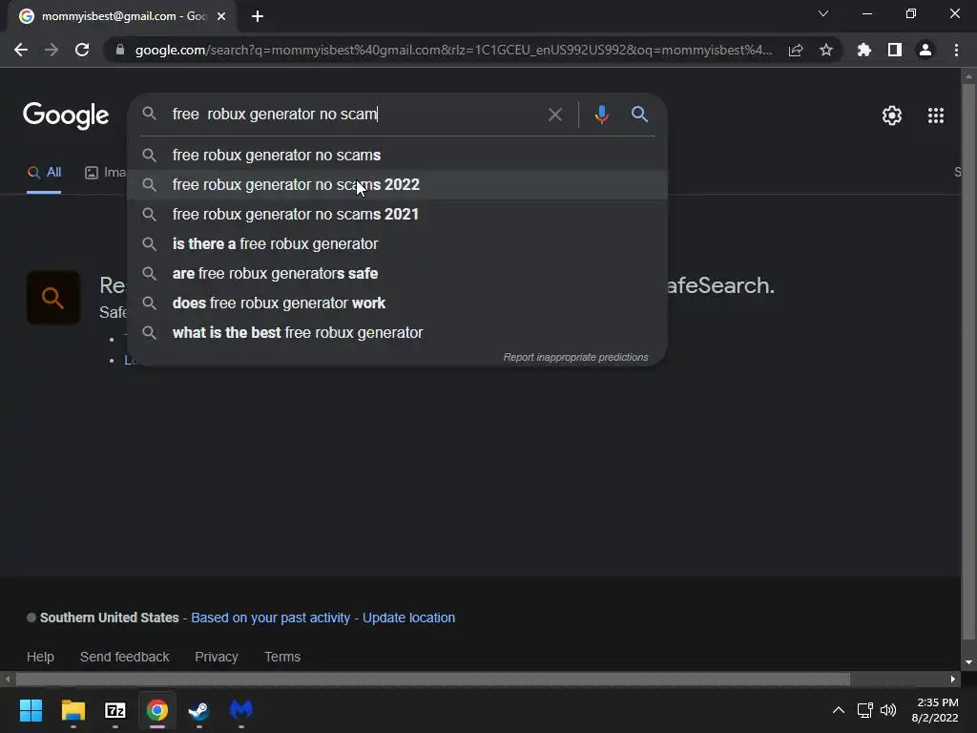The width and height of the screenshot is (977, 733).
Task: Open the Privacy footer link
Action: coord(217,657)
